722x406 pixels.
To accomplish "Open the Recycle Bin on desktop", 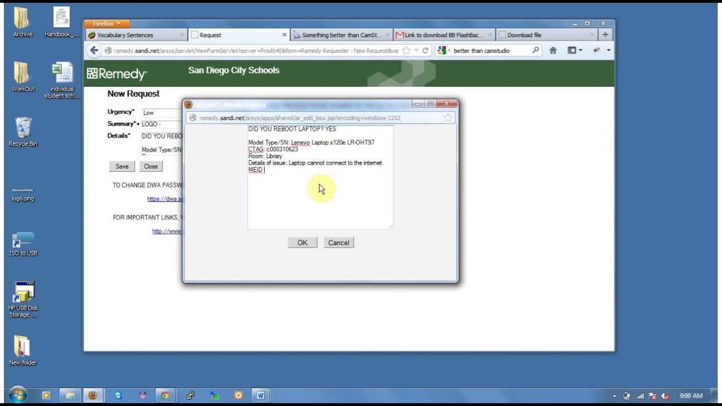I will tap(23, 132).
